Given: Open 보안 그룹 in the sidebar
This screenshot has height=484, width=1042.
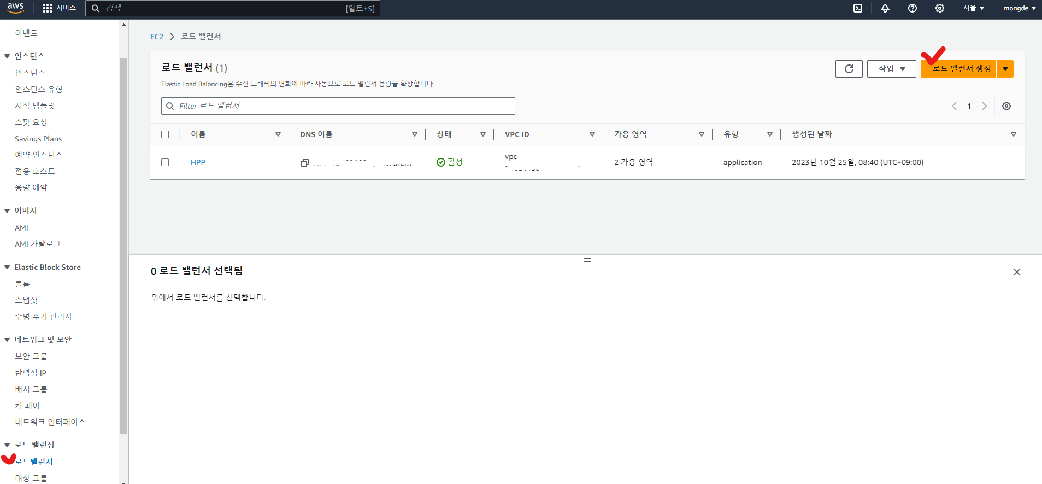Looking at the screenshot, I should click(x=31, y=356).
